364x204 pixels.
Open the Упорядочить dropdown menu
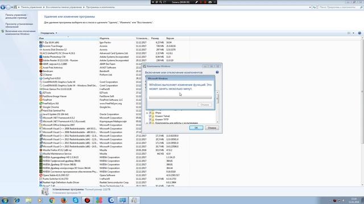49,33
